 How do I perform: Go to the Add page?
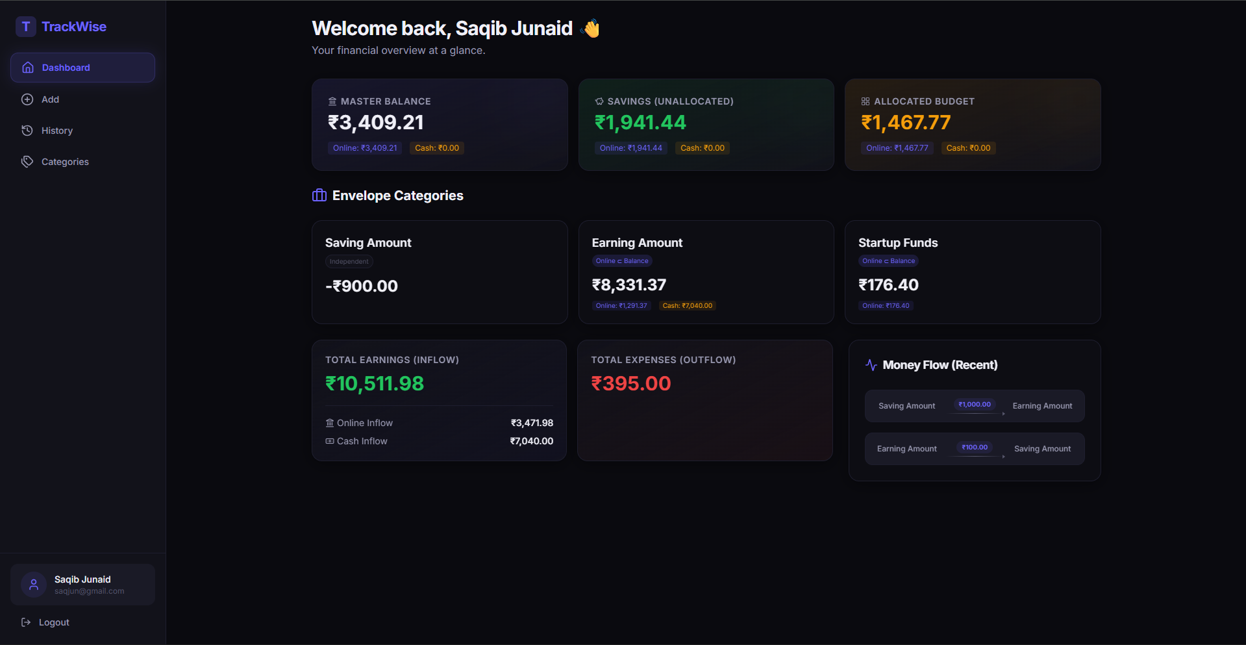click(x=51, y=99)
